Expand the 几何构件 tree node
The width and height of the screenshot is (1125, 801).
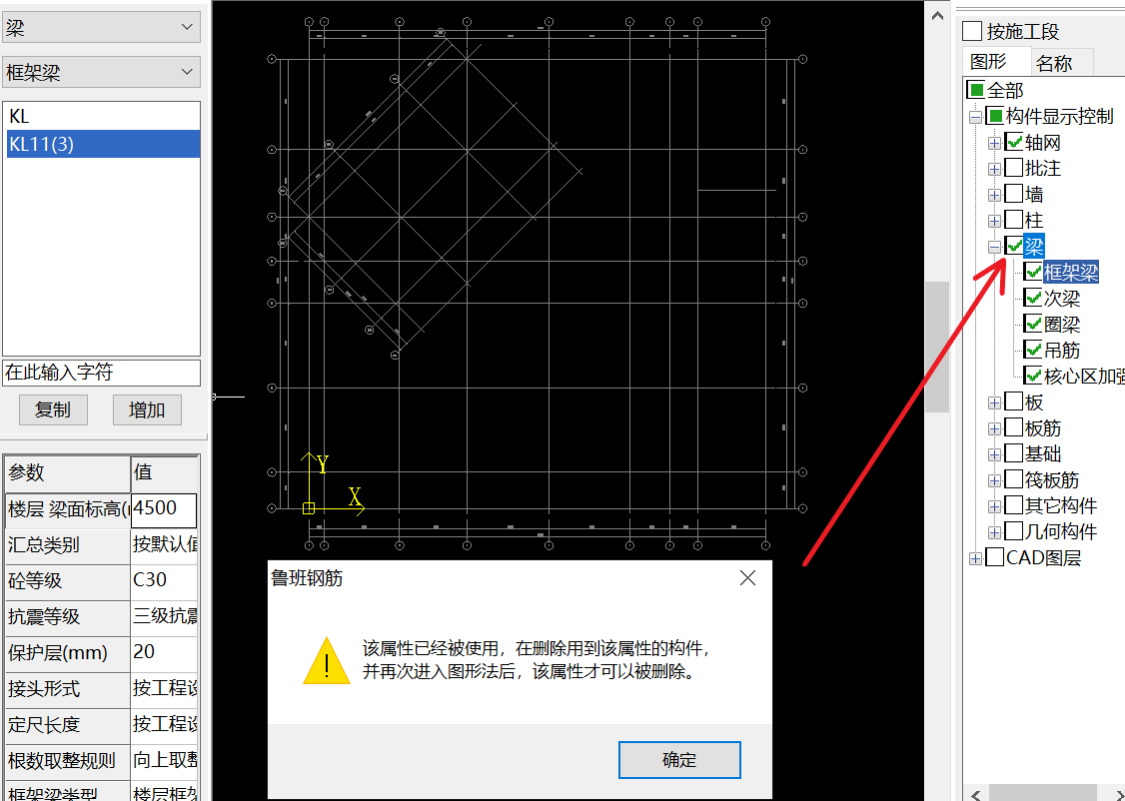click(x=994, y=532)
